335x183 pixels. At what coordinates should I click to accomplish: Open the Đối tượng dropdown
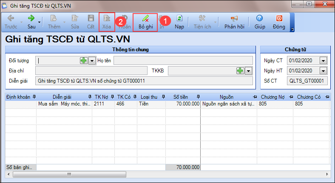pyautogui.click(x=92, y=61)
